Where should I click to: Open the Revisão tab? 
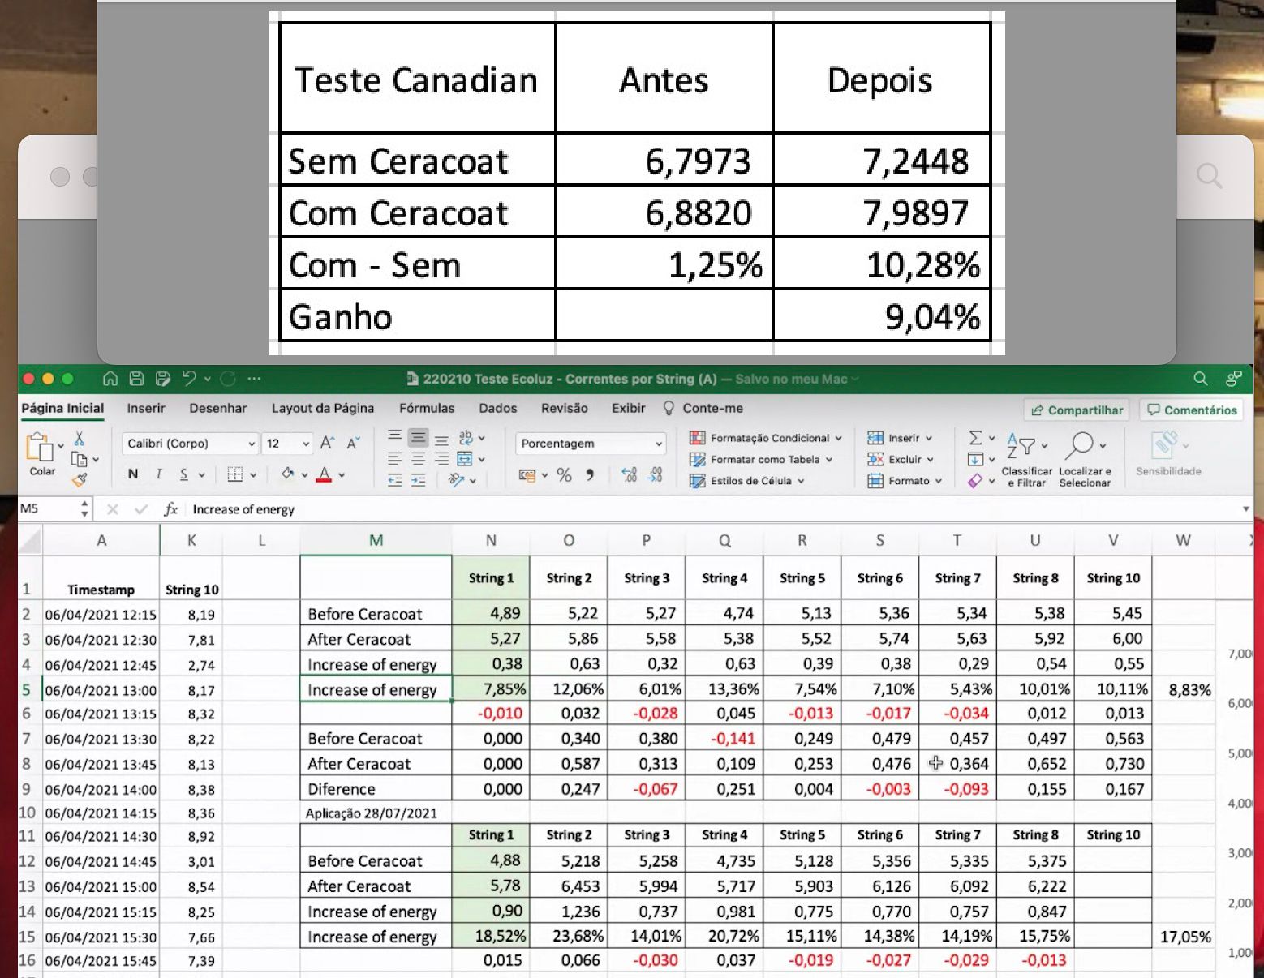tap(565, 408)
